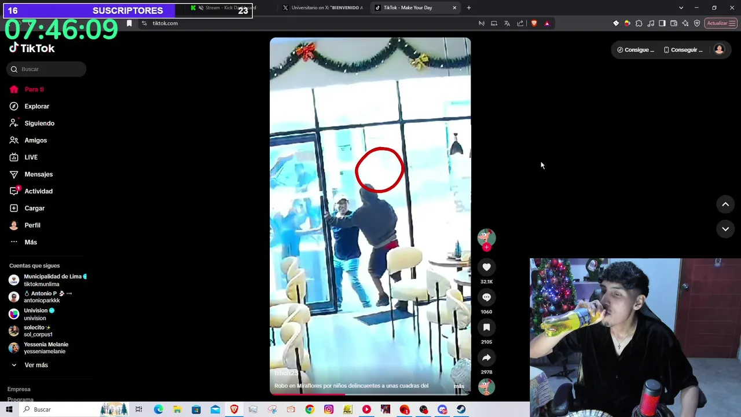Image resolution: width=741 pixels, height=417 pixels.
Task: Bookmark this page in the browser toolbar
Action: click(129, 23)
